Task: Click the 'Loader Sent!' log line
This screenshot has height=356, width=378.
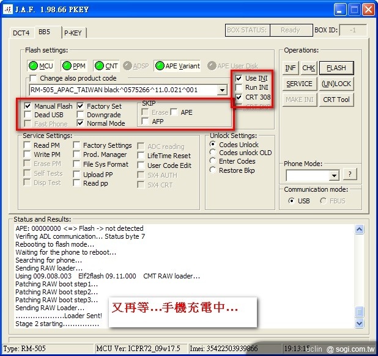Action: (x=59, y=316)
